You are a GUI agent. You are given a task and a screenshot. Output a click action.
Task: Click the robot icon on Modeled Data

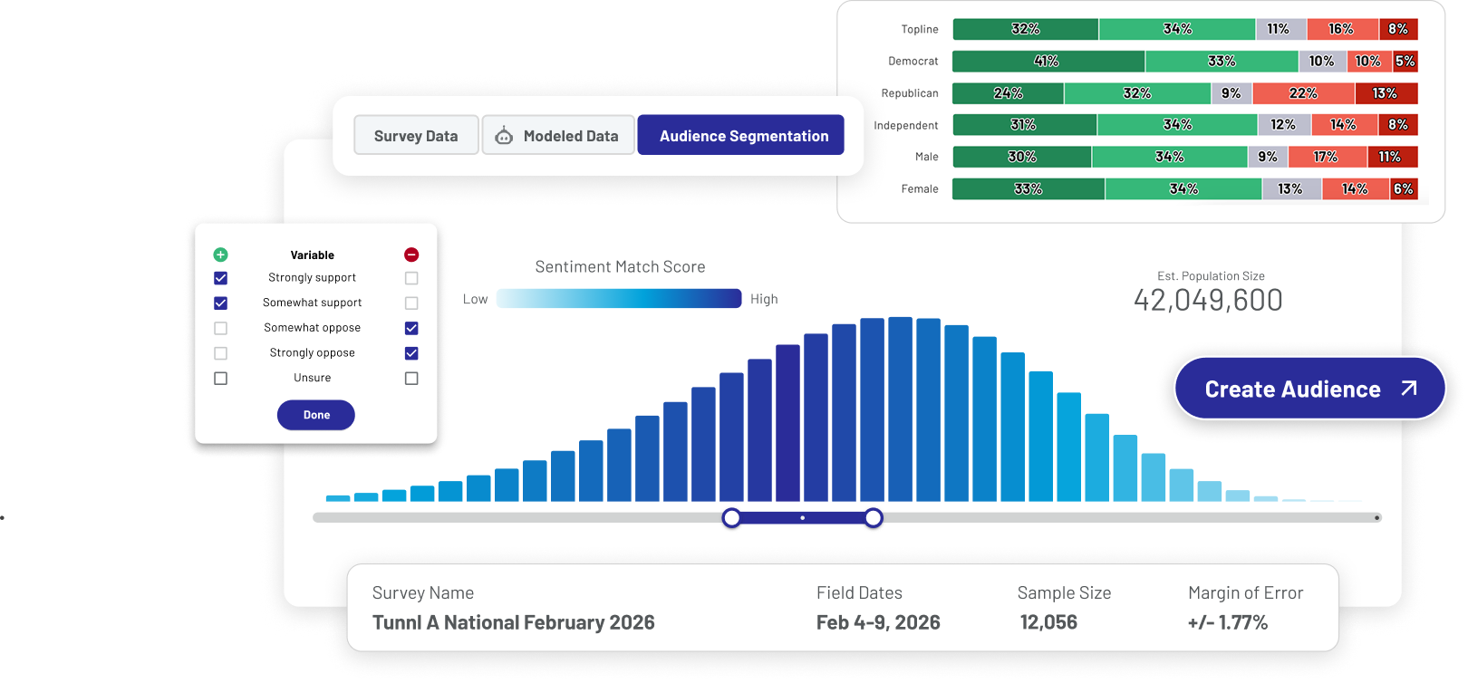[504, 136]
